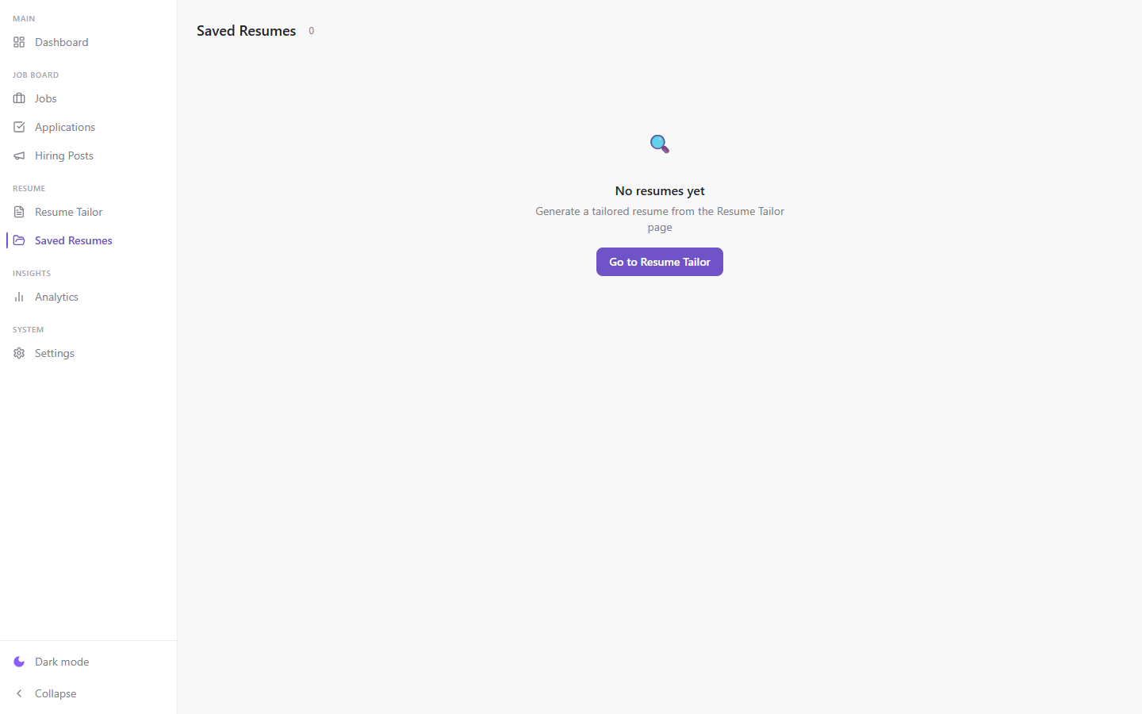Collapse the sidebar
The width and height of the screenshot is (1142, 714).
click(x=88, y=693)
